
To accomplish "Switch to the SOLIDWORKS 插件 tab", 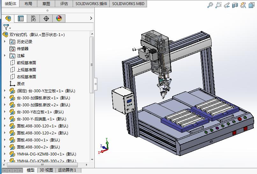I will pyautogui.click(x=91, y=4).
